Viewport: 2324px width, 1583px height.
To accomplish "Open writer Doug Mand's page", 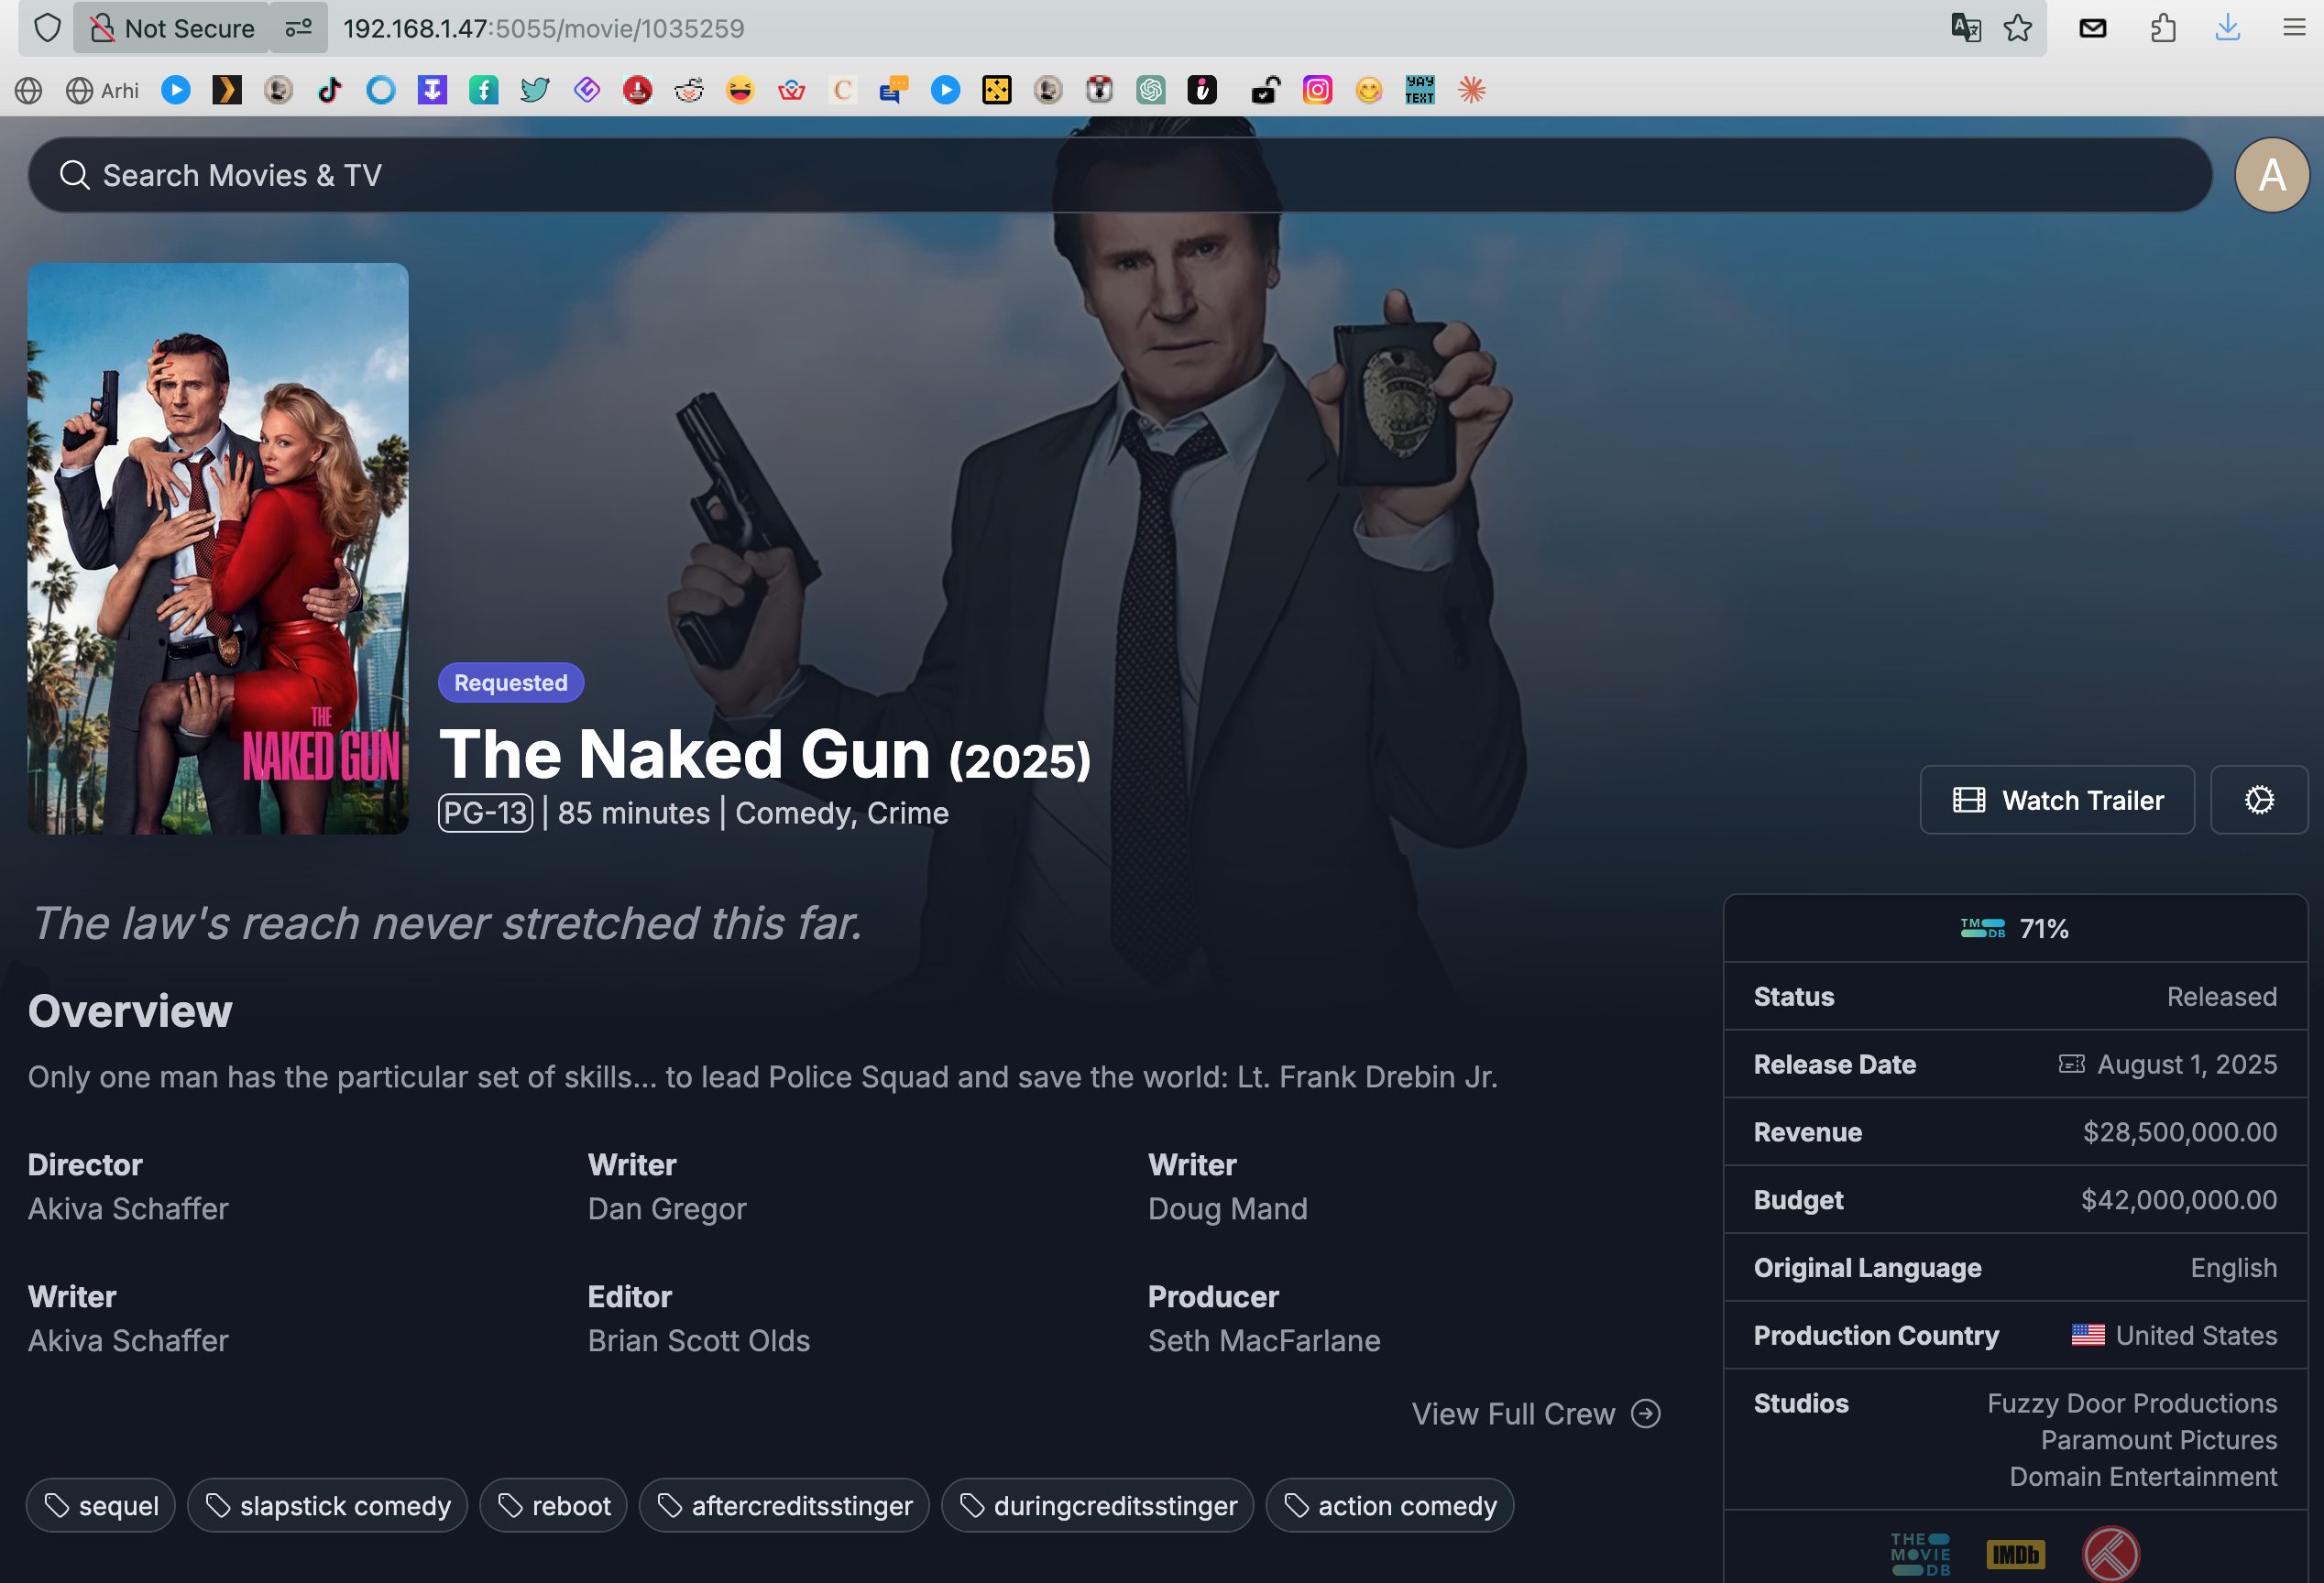I will click(1227, 1208).
